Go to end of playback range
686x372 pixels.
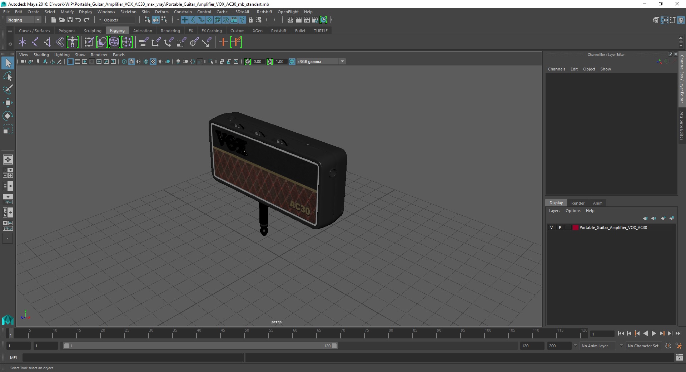678,333
